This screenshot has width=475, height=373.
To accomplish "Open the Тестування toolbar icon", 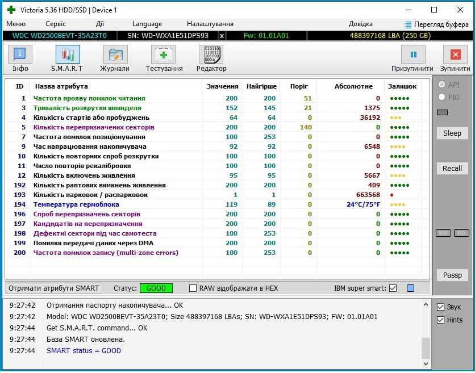I will (x=163, y=55).
